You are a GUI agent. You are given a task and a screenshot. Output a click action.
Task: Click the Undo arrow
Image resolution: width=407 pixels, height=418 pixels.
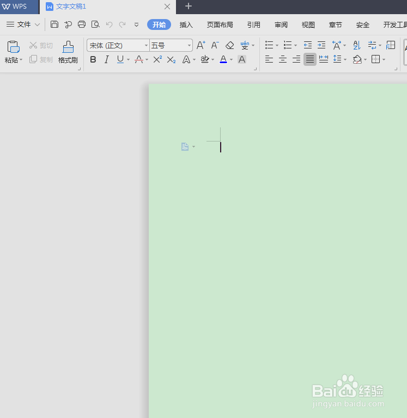[x=109, y=24]
